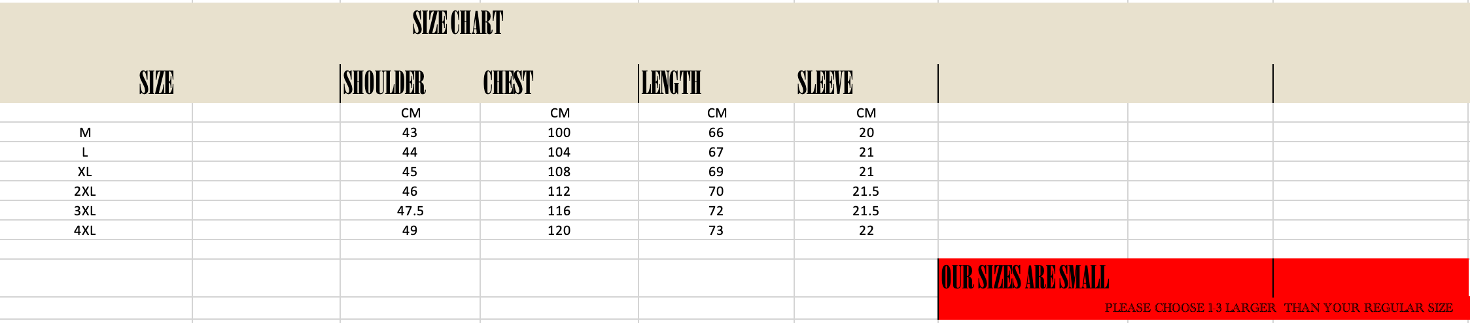The width and height of the screenshot is (1470, 323).
Task: Click shoulder value 47.5 for 3XL
Action: pos(410,211)
